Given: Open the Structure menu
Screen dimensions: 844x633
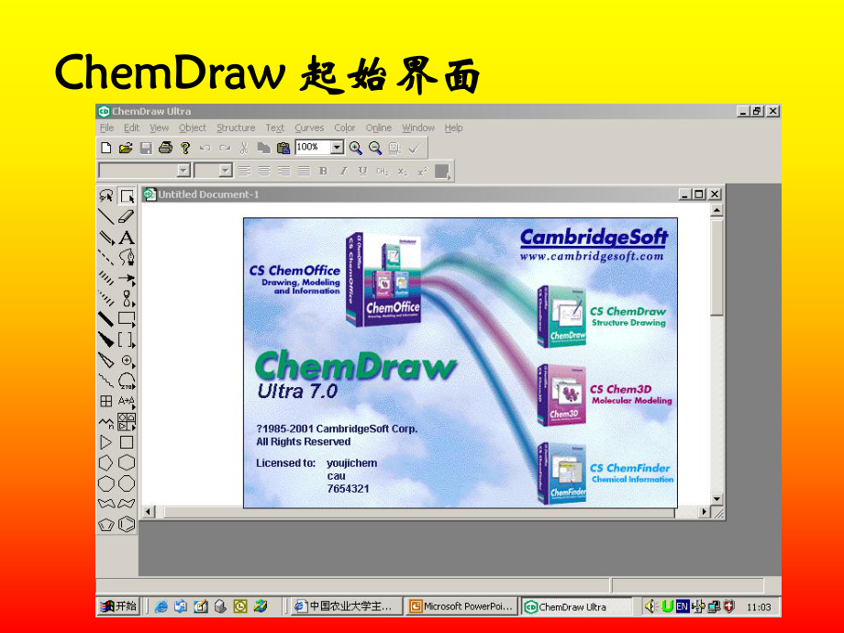Looking at the screenshot, I should [x=236, y=128].
